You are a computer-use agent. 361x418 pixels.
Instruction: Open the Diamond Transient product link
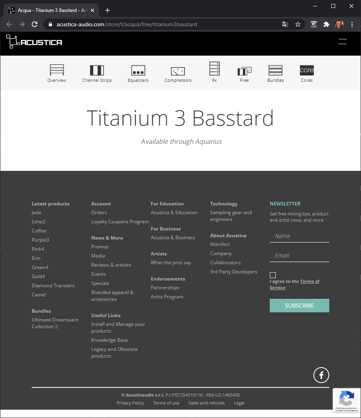[x=53, y=285]
